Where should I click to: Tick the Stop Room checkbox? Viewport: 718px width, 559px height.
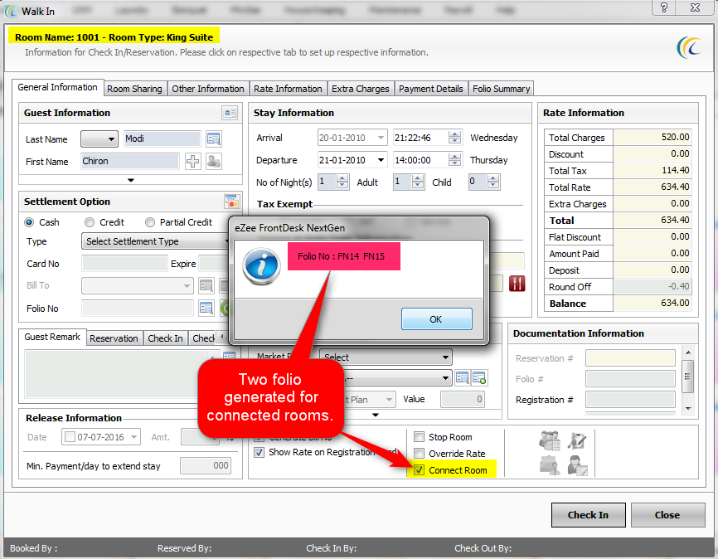419,436
